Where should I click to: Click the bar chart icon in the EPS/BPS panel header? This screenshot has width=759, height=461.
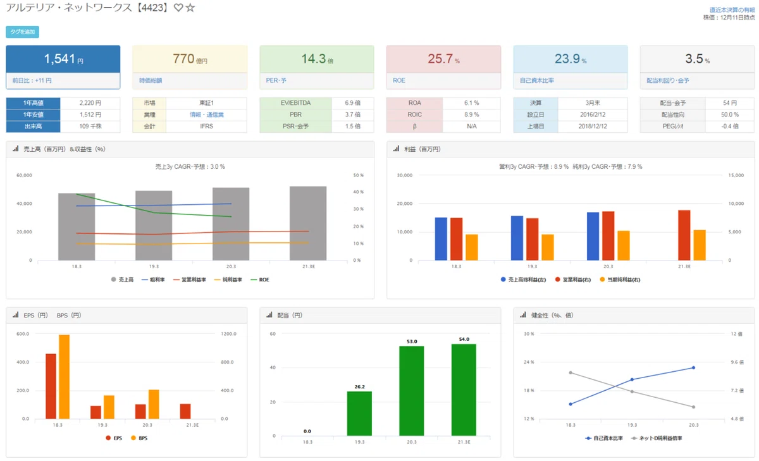15,315
